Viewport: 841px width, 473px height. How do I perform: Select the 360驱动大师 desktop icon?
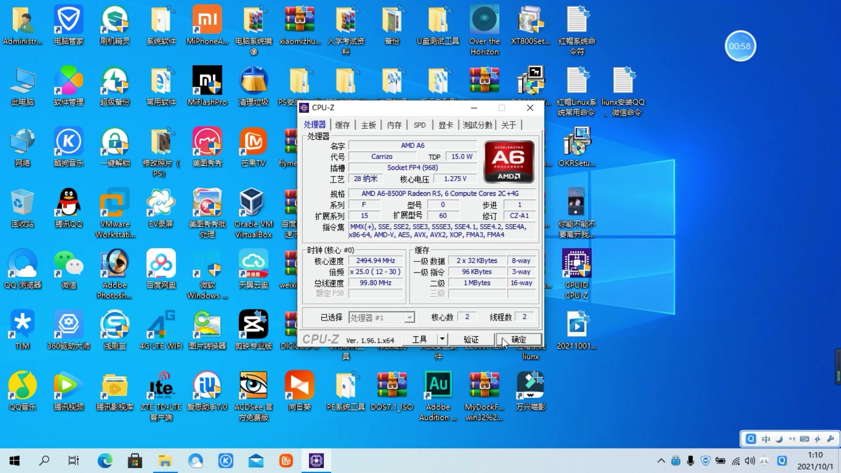click(x=69, y=330)
